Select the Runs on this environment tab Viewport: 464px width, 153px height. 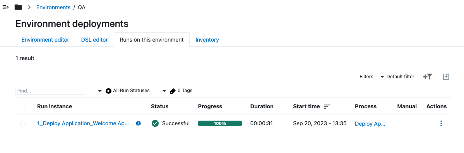coord(152,40)
